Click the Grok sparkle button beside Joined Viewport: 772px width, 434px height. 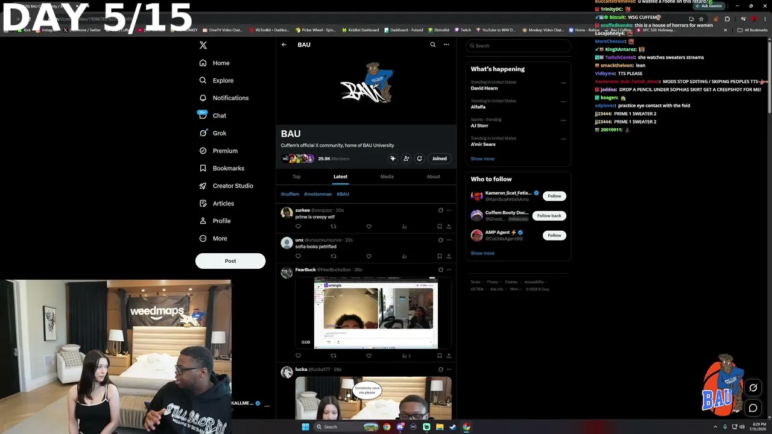click(x=393, y=159)
